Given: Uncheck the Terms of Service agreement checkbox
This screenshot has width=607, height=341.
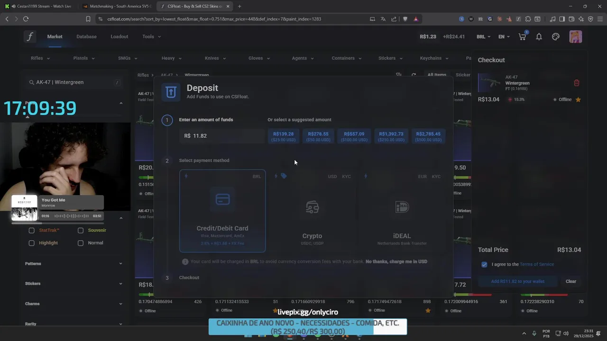Looking at the screenshot, I should pyautogui.click(x=484, y=264).
